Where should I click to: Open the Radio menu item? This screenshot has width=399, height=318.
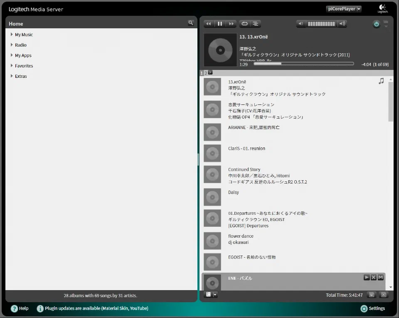[x=21, y=45]
